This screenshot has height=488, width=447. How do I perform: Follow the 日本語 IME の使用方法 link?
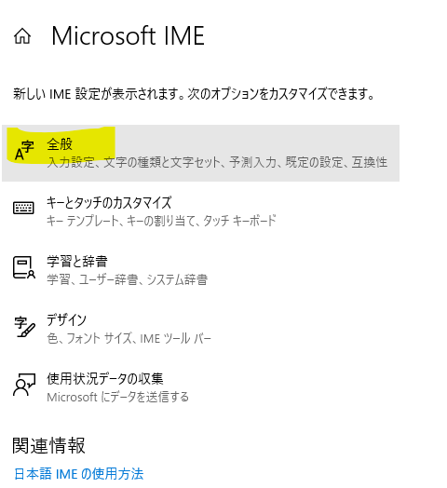tap(79, 474)
